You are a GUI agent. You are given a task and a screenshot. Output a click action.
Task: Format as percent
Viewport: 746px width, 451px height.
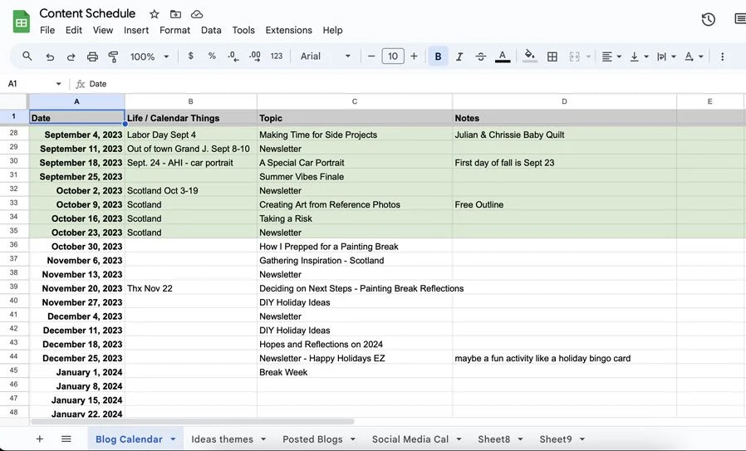pos(212,56)
